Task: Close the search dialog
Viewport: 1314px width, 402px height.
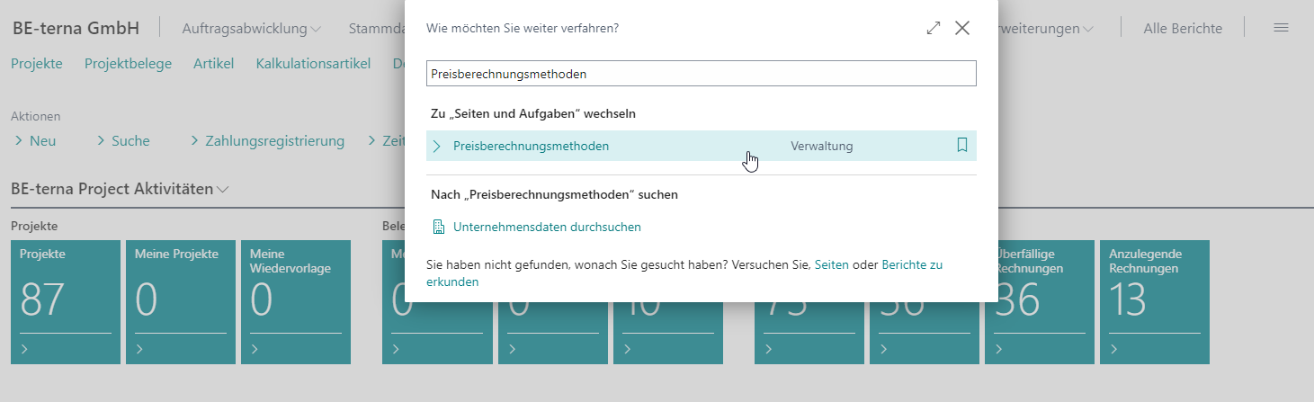Action: click(962, 29)
